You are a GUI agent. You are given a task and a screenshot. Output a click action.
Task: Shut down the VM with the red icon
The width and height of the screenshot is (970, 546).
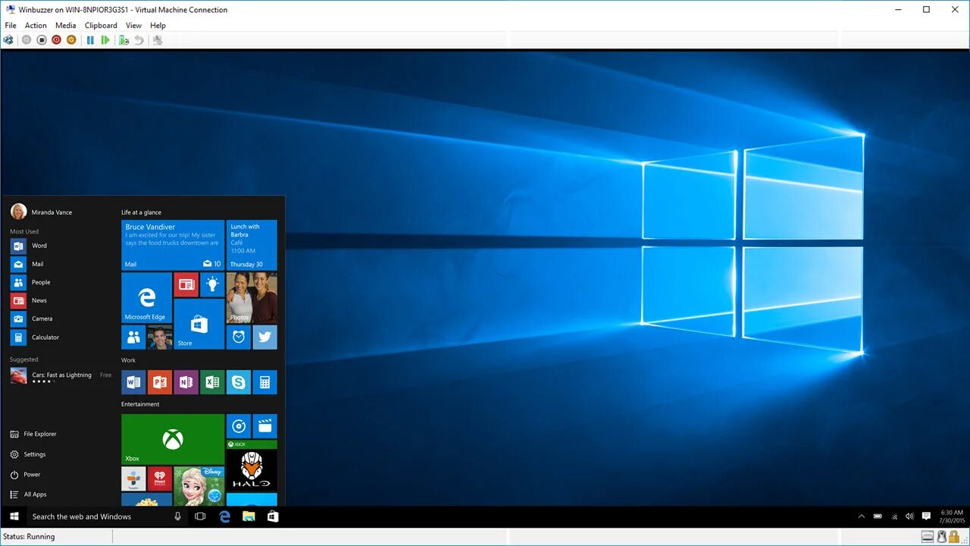(x=56, y=39)
